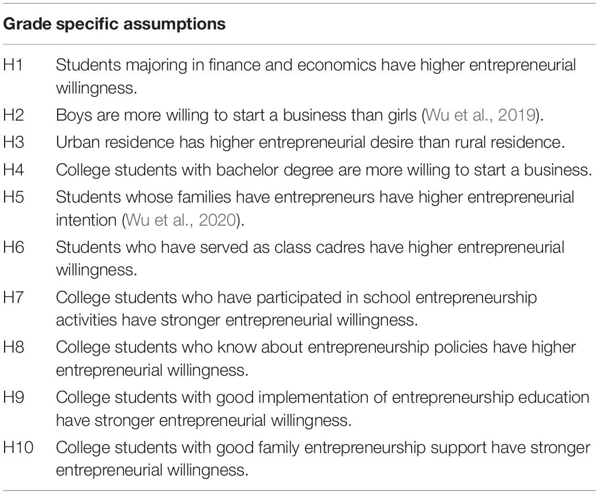This screenshot has height=494, width=599.
Task: Select the H6 hypothesis label
Action: [13, 248]
